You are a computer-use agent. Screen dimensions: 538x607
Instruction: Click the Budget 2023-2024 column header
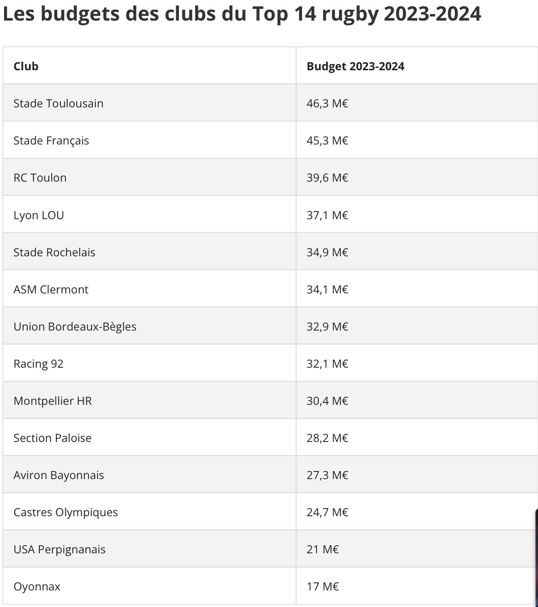[x=355, y=66]
